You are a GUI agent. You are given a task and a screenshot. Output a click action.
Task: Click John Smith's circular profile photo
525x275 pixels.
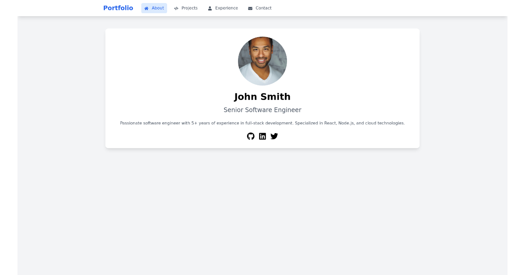point(262,61)
